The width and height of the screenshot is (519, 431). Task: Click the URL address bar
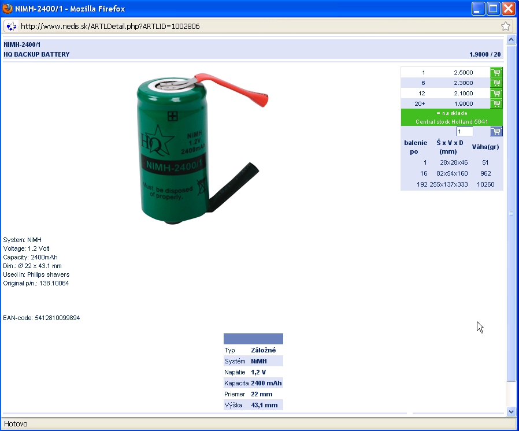click(258, 26)
